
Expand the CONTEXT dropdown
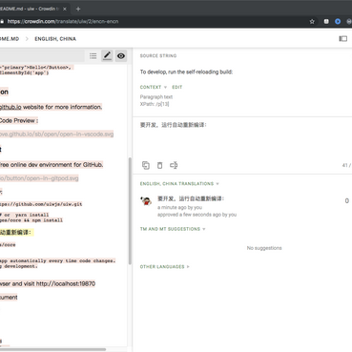(x=154, y=87)
